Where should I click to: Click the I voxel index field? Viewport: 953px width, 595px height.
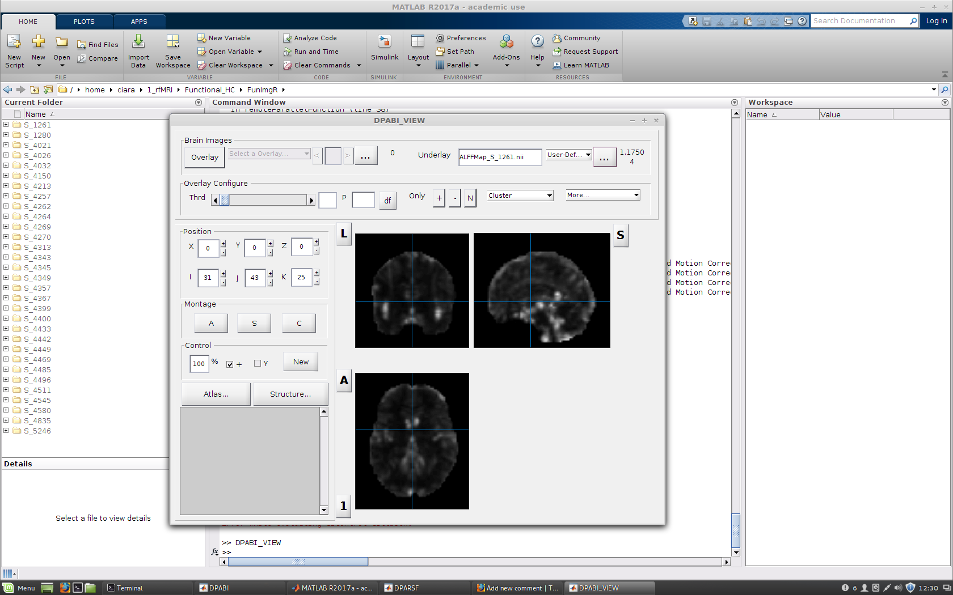(x=208, y=278)
